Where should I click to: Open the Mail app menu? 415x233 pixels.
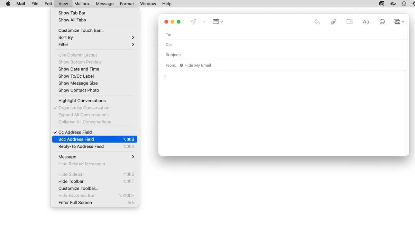tap(21, 4)
